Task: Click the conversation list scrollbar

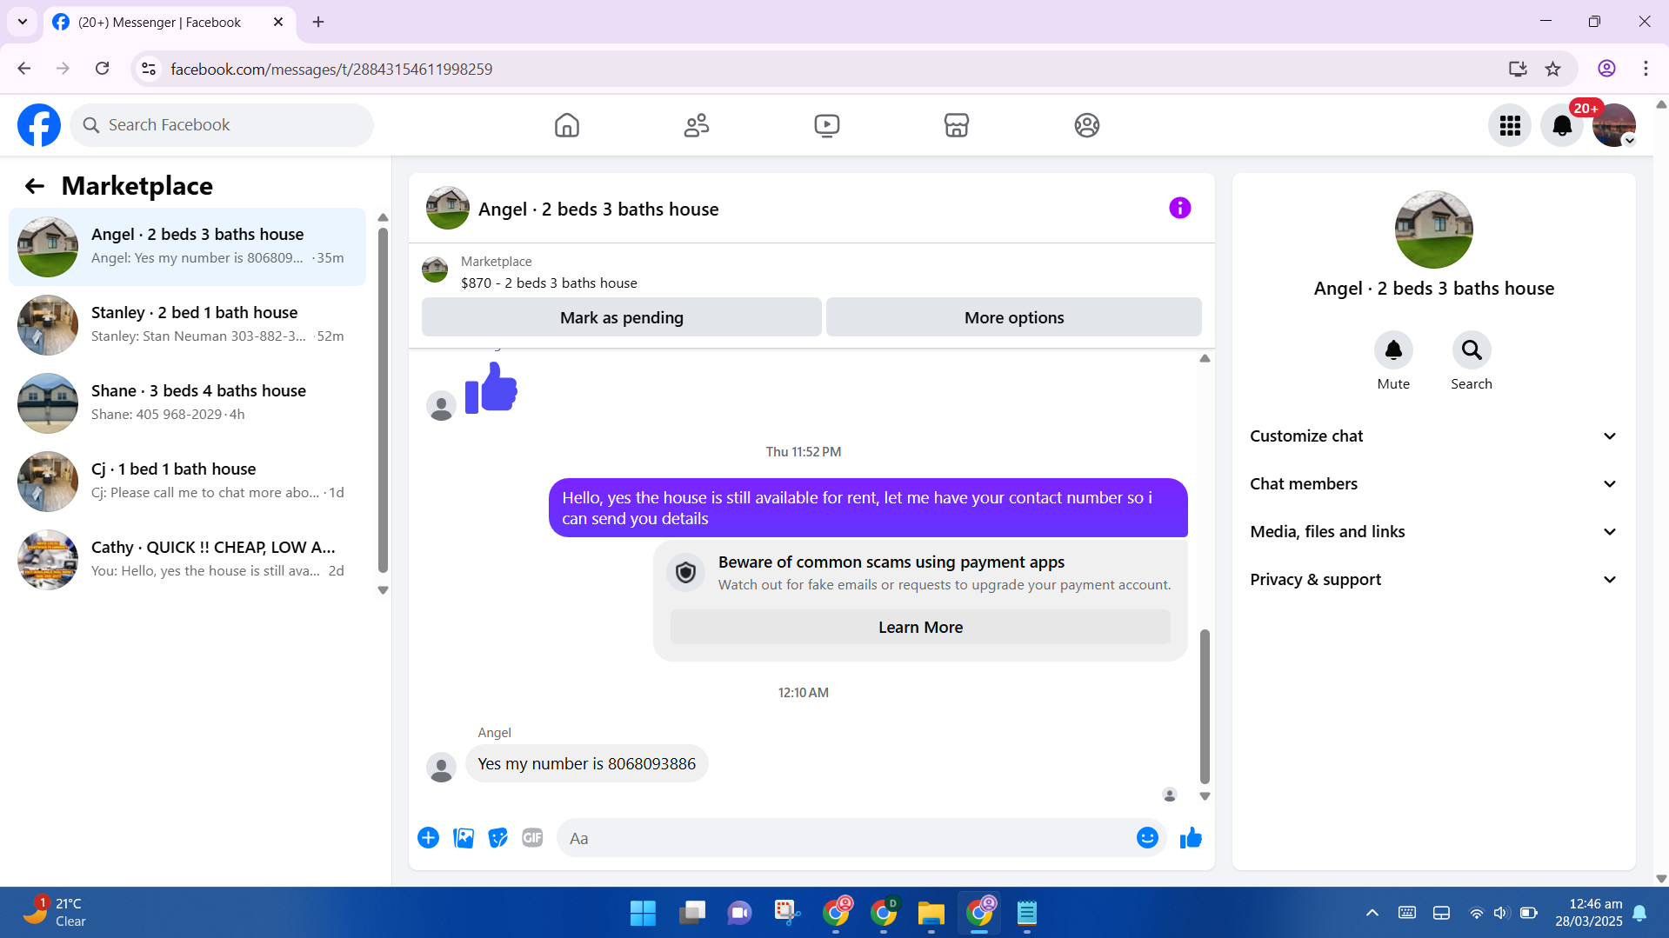Action: [383, 400]
